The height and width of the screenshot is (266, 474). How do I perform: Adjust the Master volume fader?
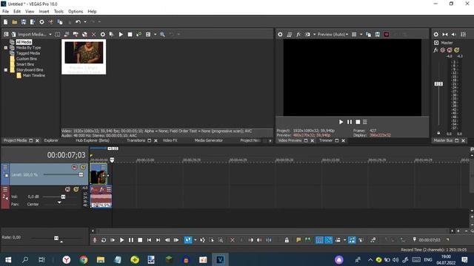click(x=438, y=83)
